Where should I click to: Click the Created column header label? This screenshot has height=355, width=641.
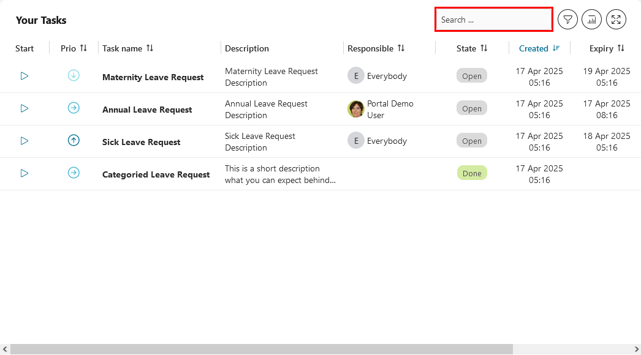pyautogui.click(x=534, y=48)
